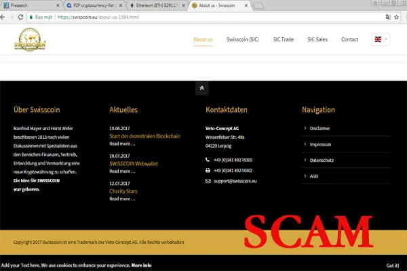
Task: Click the green padlock security icon
Action: (31, 17)
